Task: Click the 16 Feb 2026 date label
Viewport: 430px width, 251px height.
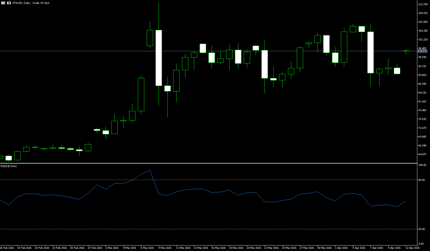Action: pos(7,248)
